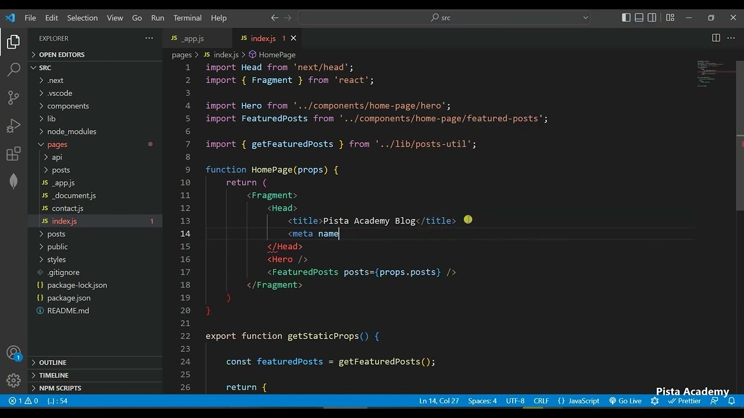This screenshot has width=744, height=418.
Task: Click Go Live in status bar
Action: [625, 401]
